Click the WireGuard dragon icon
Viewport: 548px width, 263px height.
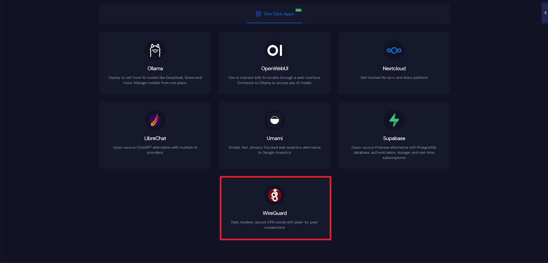click(275, 195)
